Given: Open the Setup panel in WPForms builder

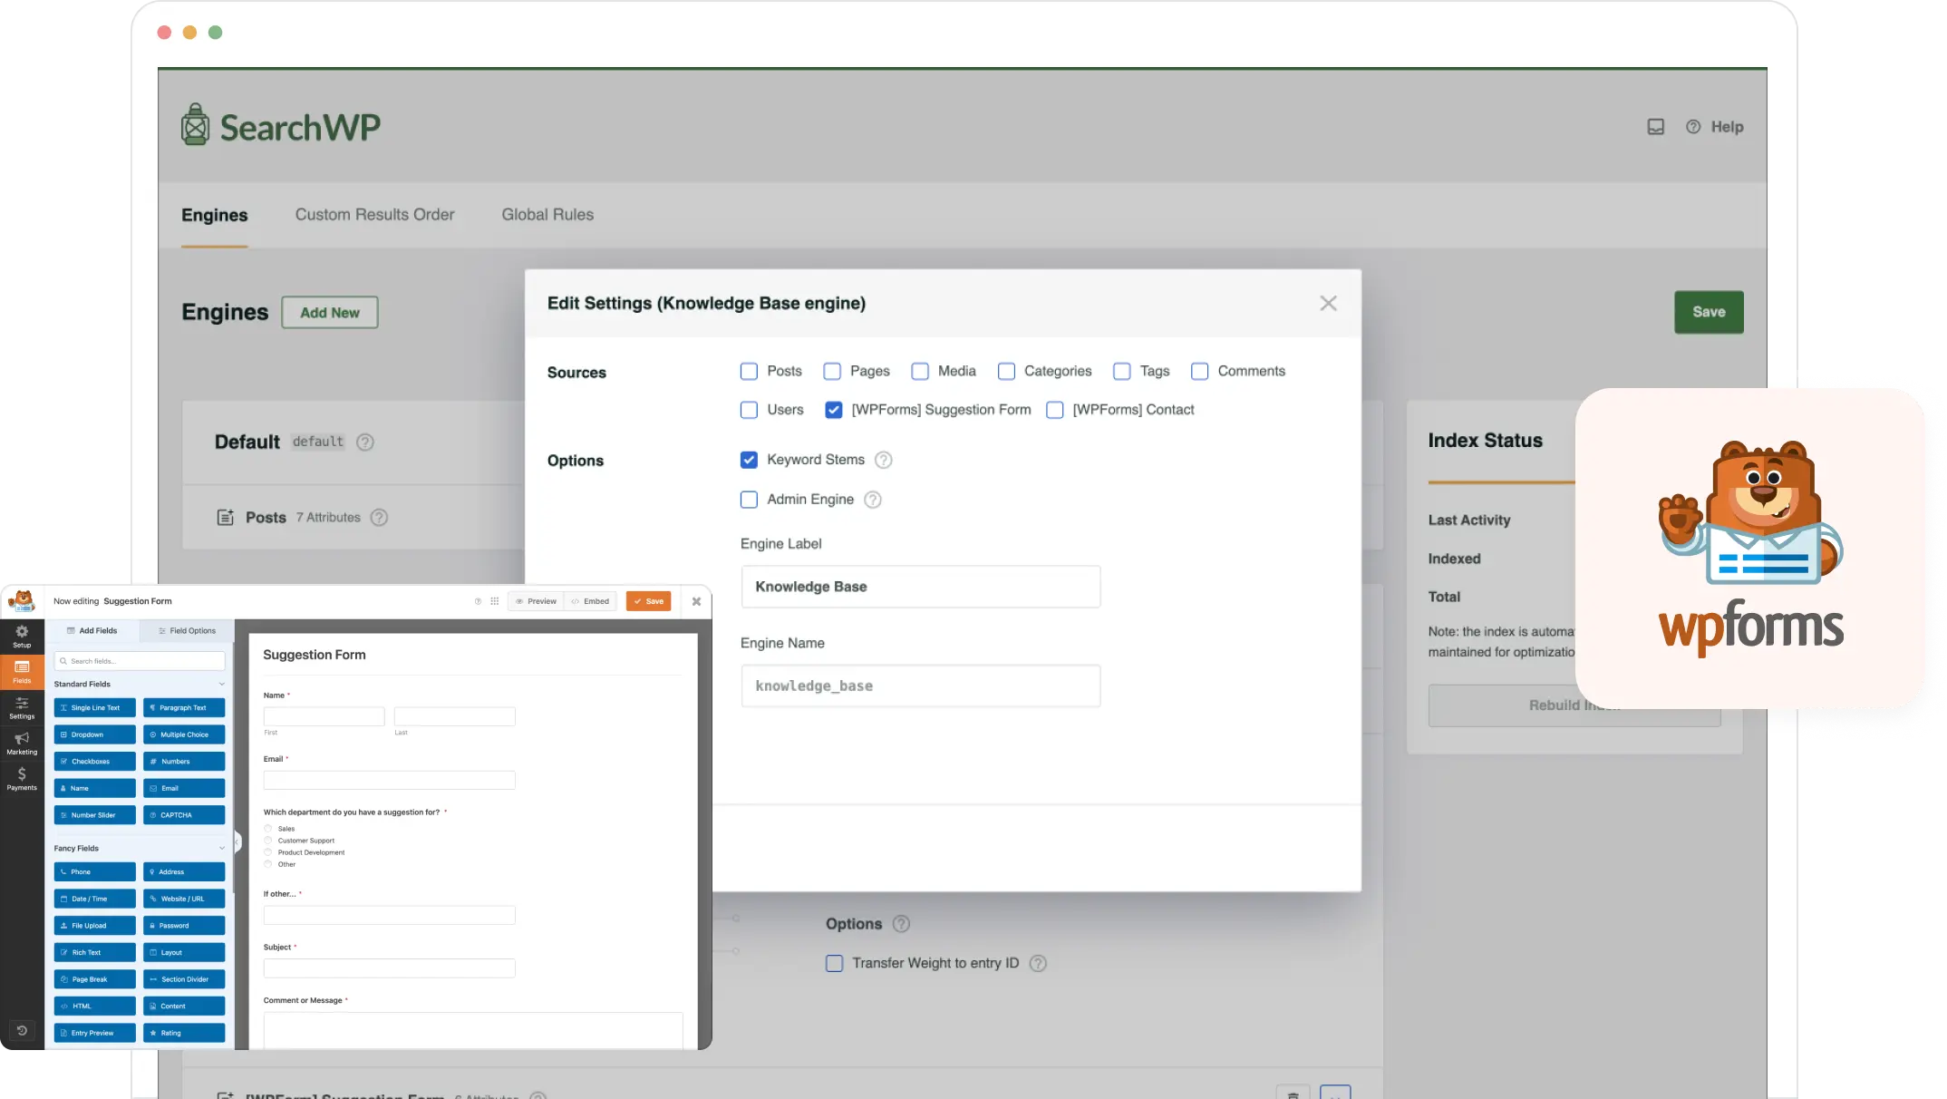Looking at the screenshot, I should [x=22, y=635].
